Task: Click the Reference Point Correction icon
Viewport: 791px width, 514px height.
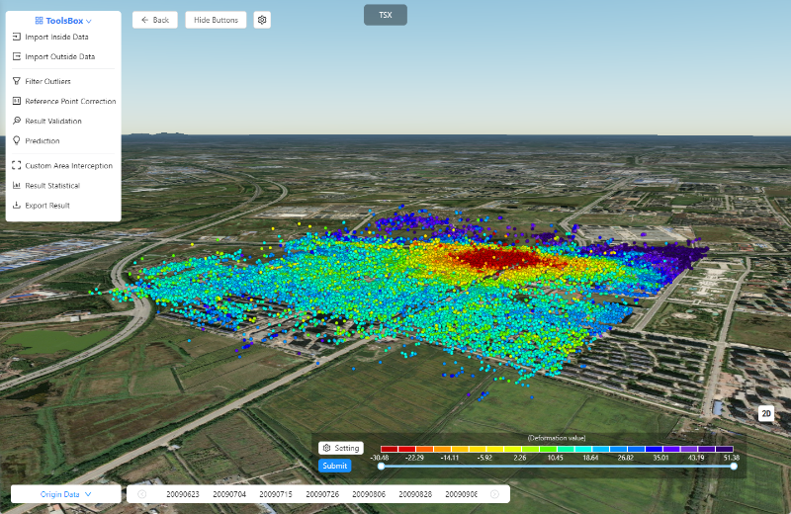Action: [17, 101]
